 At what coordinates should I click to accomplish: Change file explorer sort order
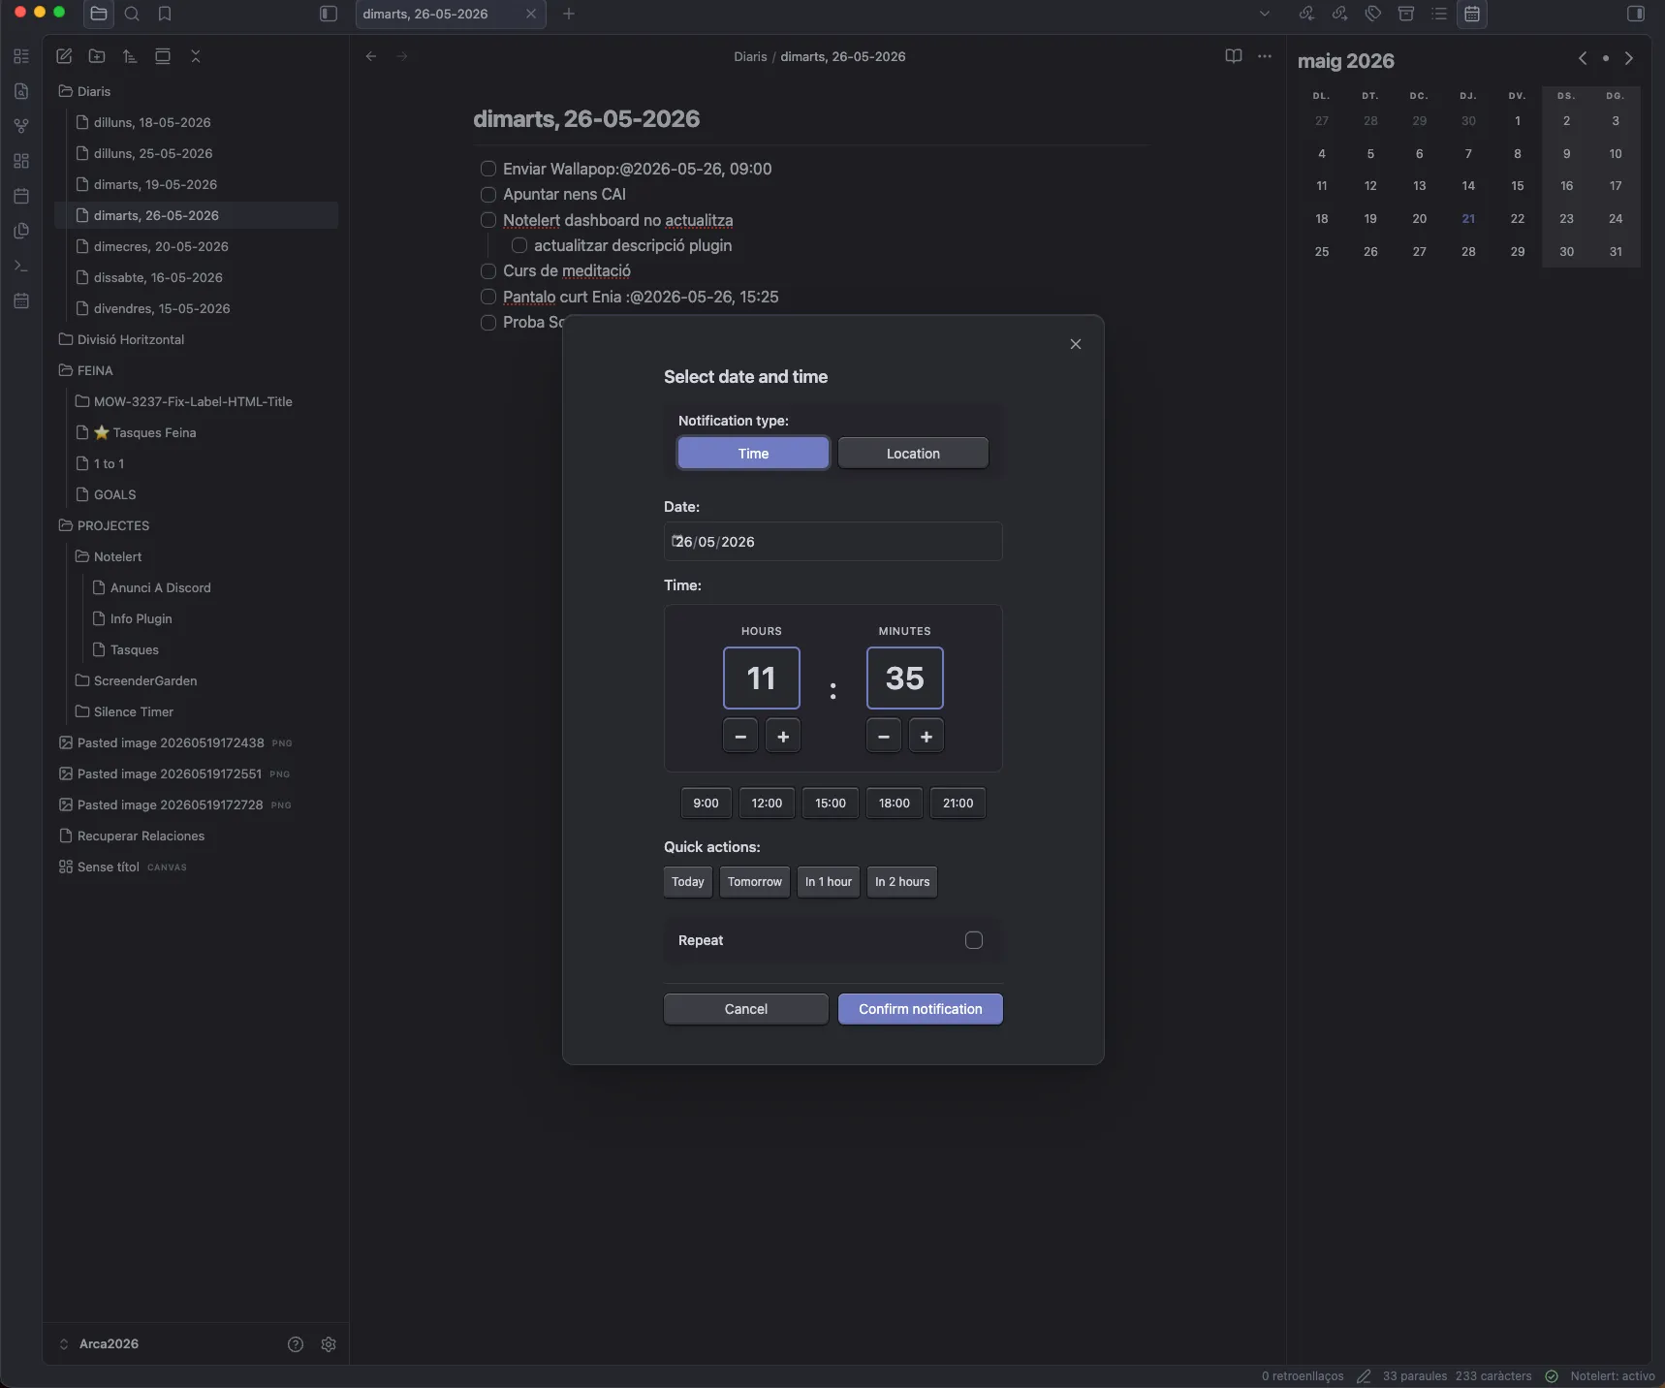pyautogui.click(x=130, y=56)
